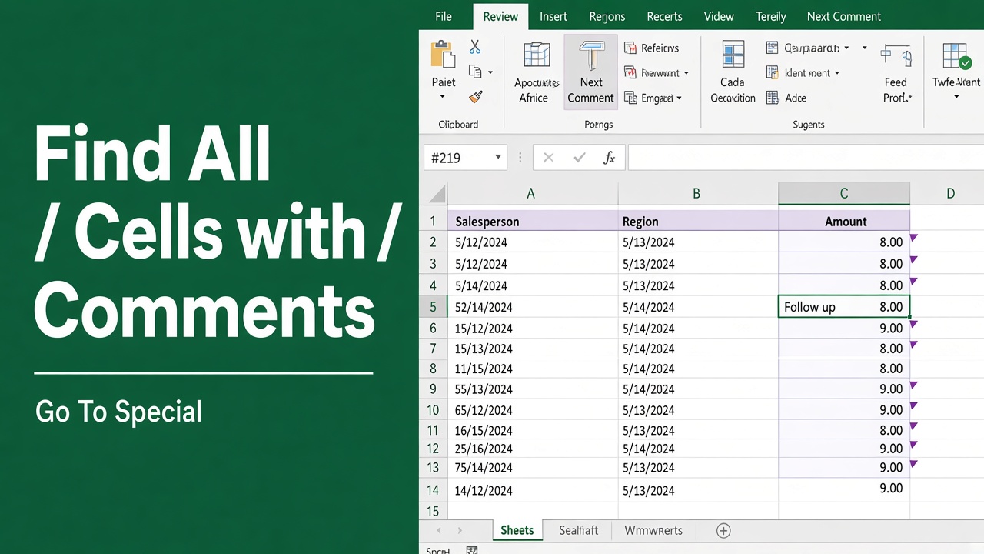The image size is (984, 554).
Task: Select the Sheets worksheet tab
Action: coord(517,530)
